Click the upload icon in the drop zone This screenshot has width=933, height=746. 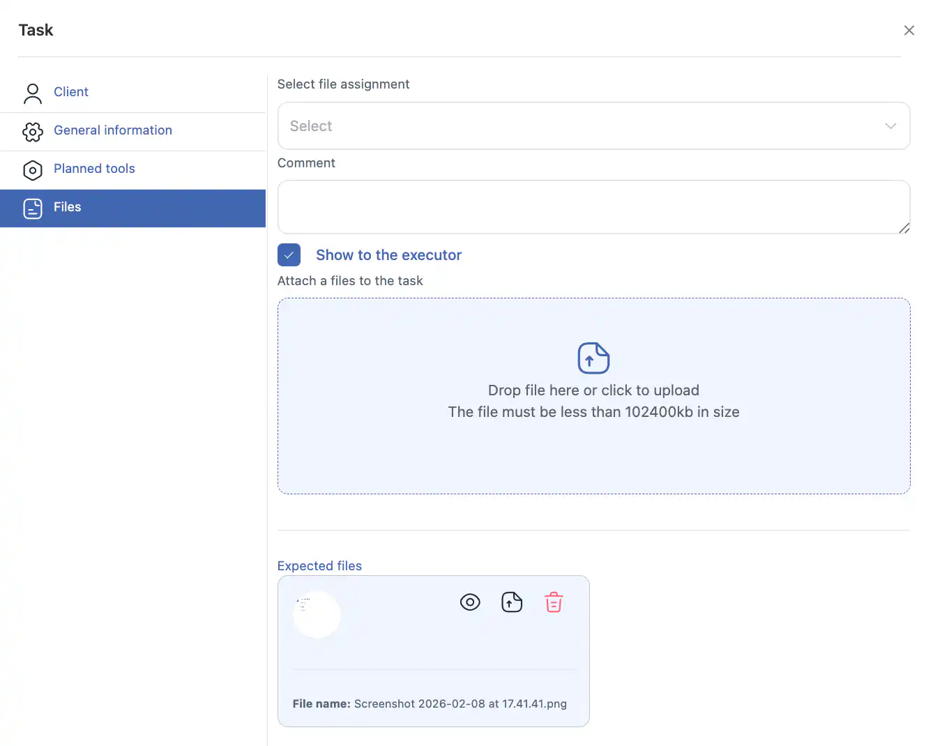point(593,358)
